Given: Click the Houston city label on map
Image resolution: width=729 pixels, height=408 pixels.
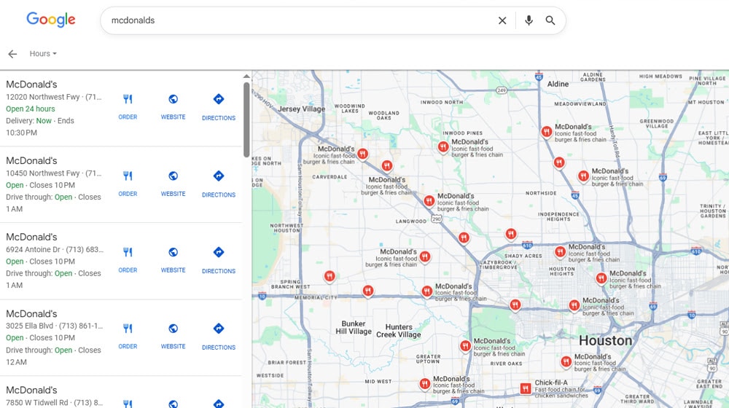Looking at the screenshot, I should pyautogui.click(x=605, y=341).
